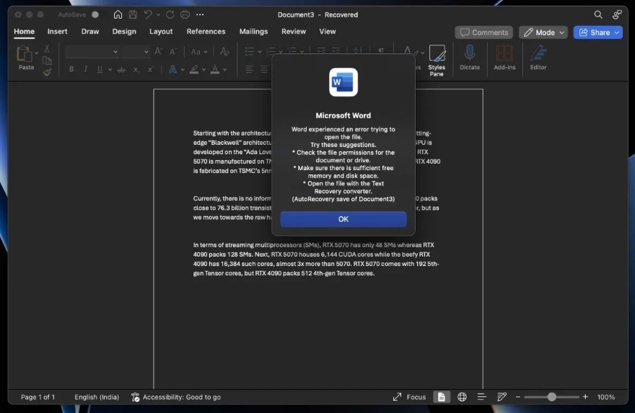Click the Search magnifier icon
The height and width of the screenshot is (413, 635).
pos(598,14)
